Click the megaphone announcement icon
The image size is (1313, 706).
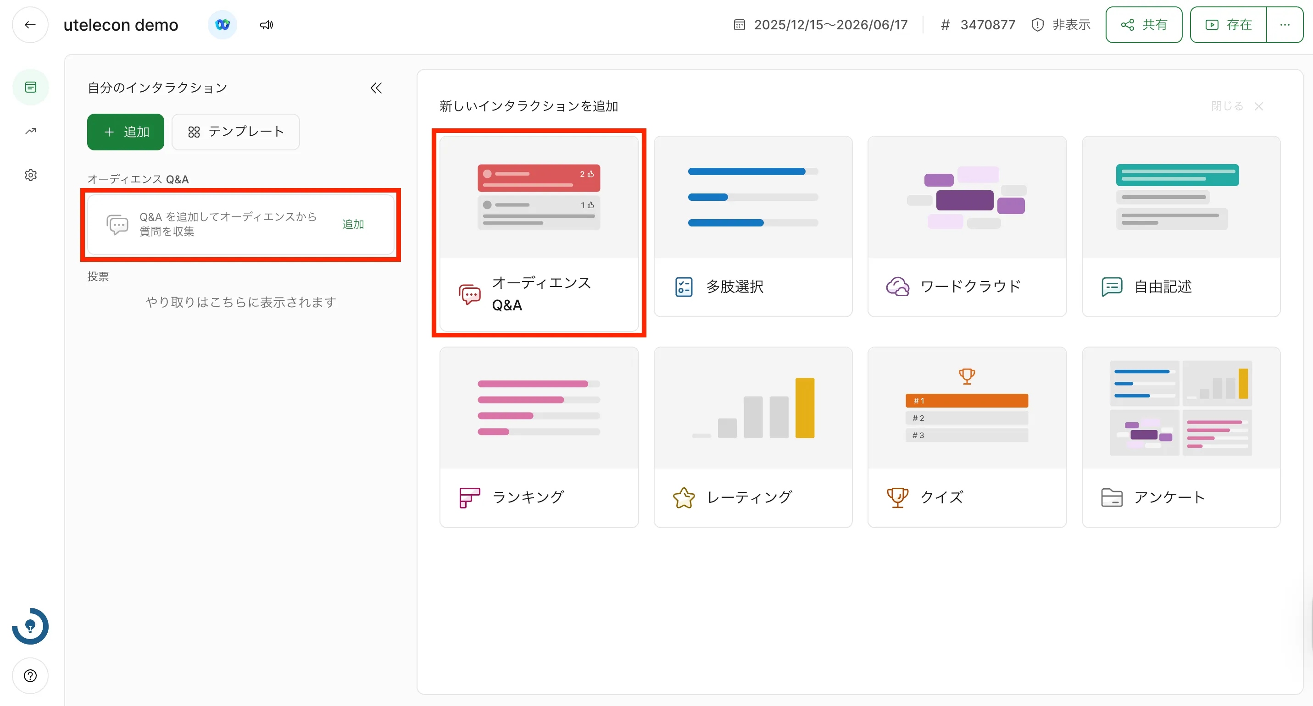point(267,24)
